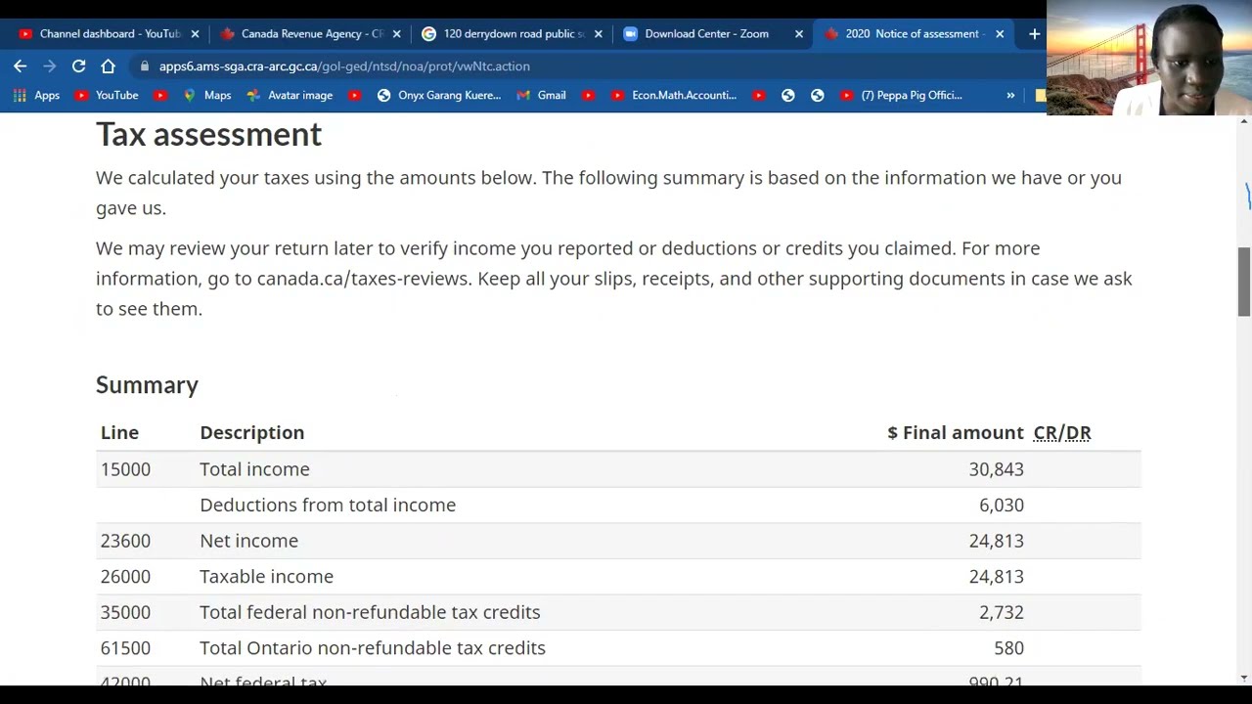Viewport: 1252px width, 704px height.
Task: Show the hidden bookmarks overflow chevron
Action: pyautogui.click(x=1010, y=95)
